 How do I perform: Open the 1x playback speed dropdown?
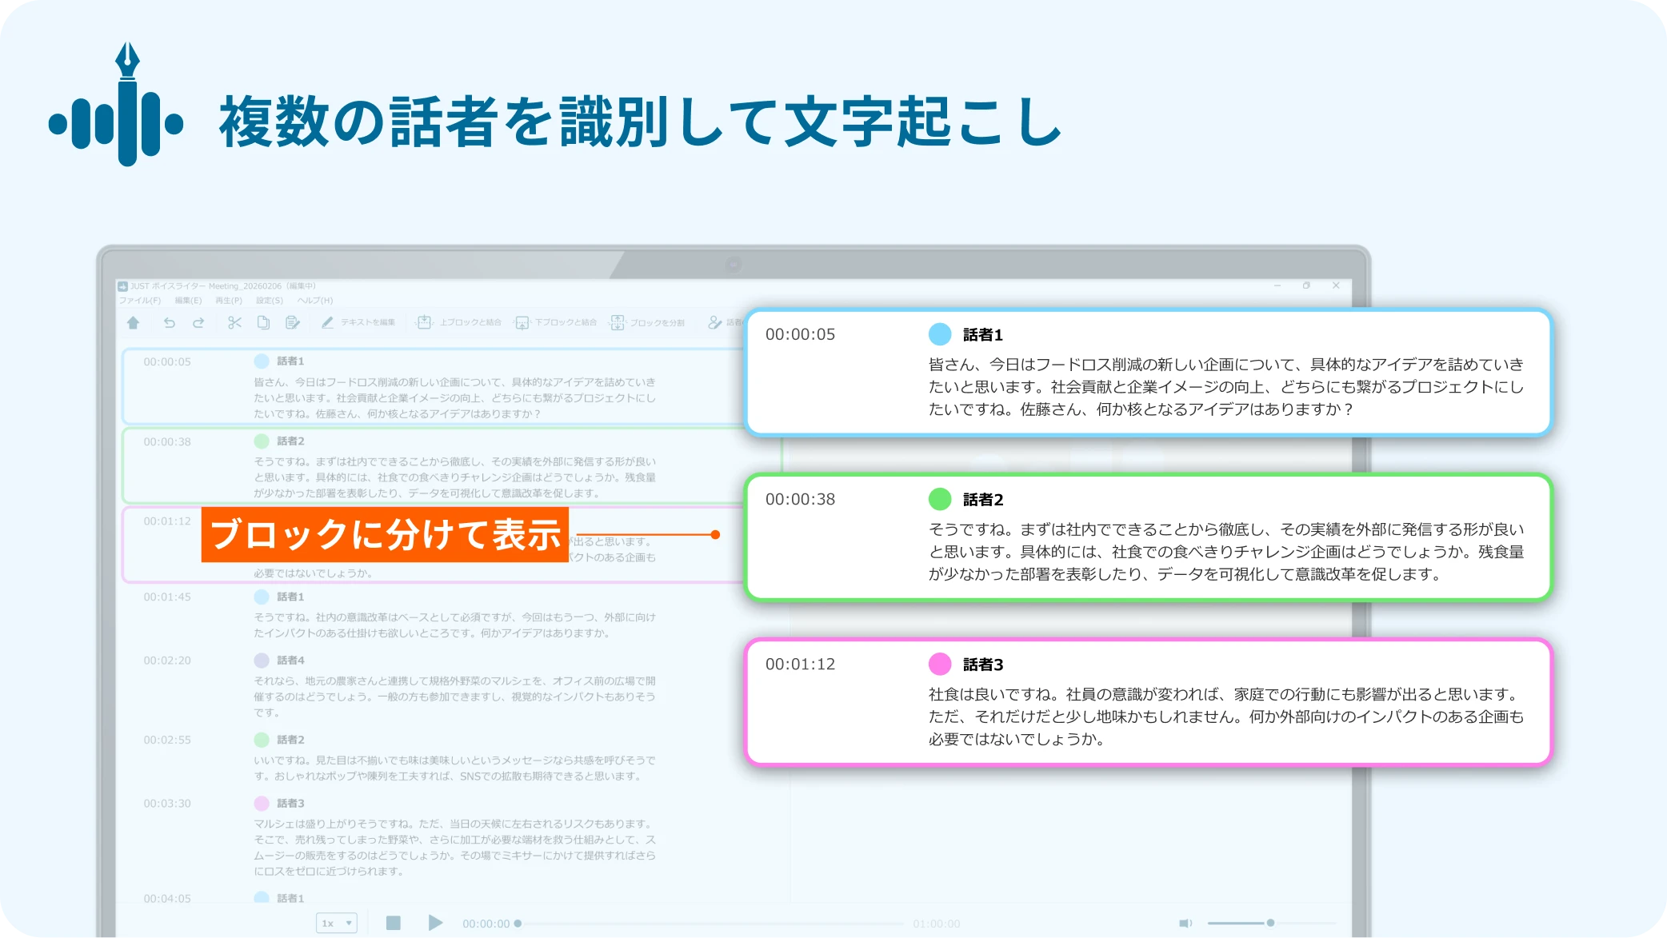336,922
